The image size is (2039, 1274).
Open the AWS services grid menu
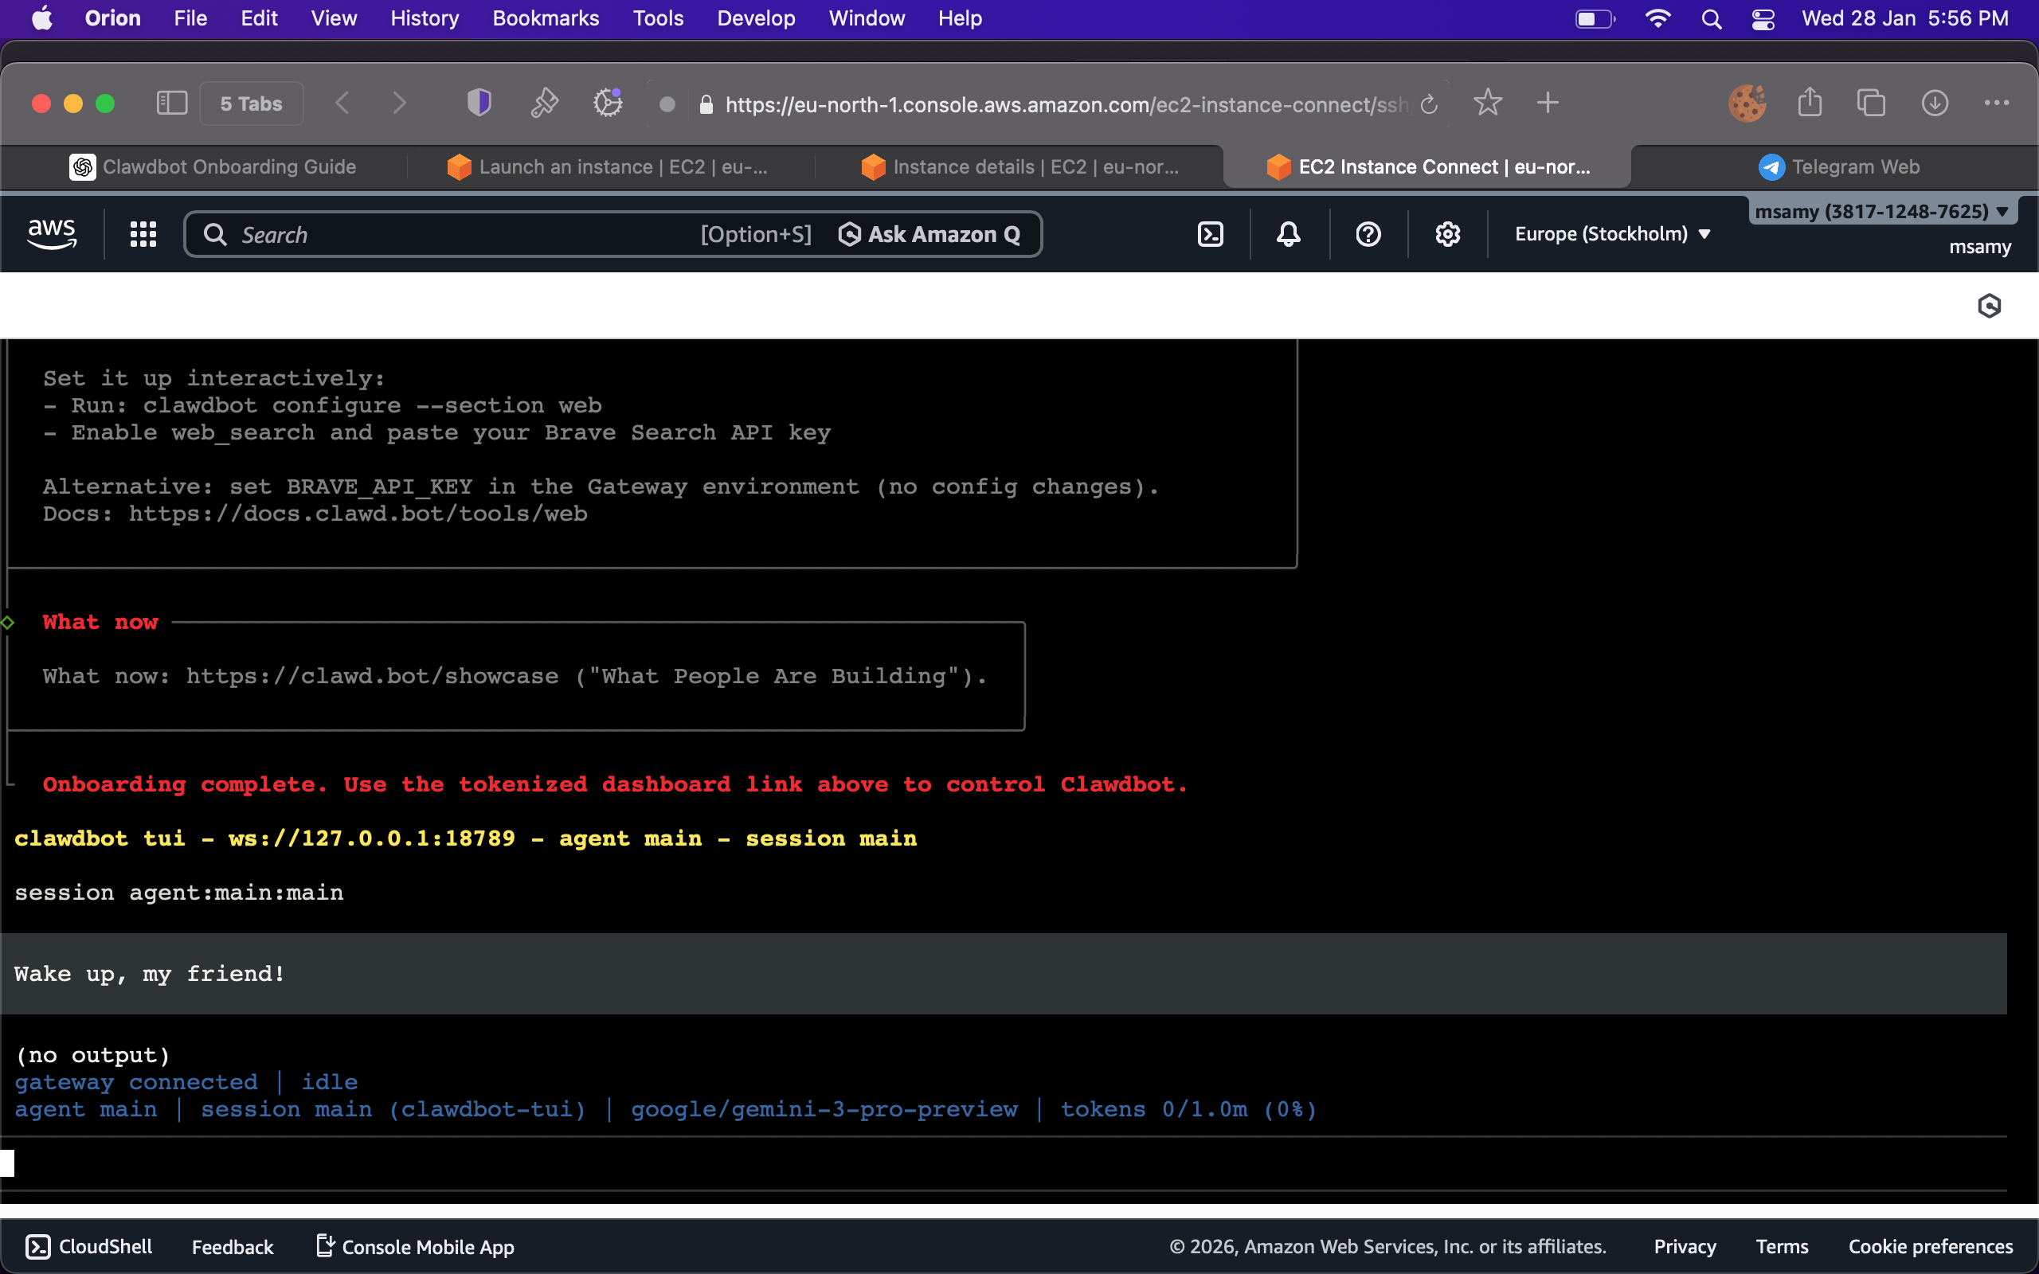point(142,234)
